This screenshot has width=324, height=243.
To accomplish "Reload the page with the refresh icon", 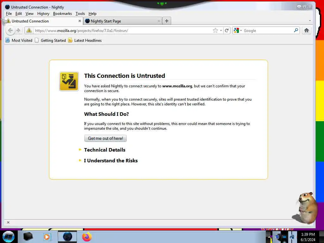I will [227, 31].
